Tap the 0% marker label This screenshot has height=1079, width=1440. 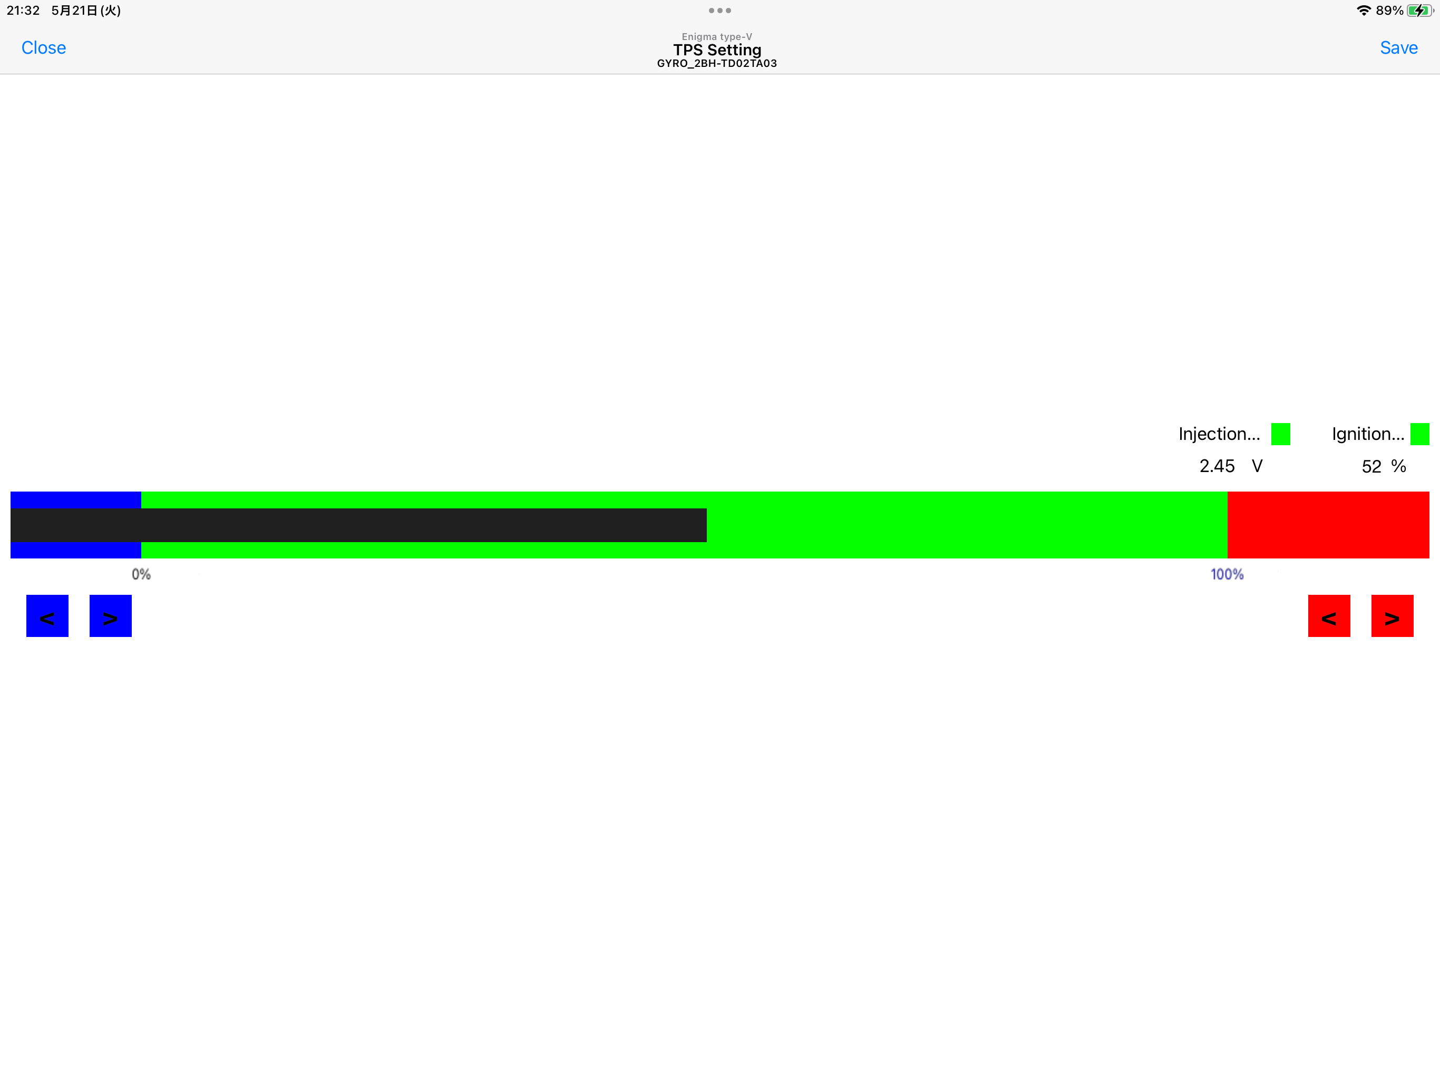141,574
